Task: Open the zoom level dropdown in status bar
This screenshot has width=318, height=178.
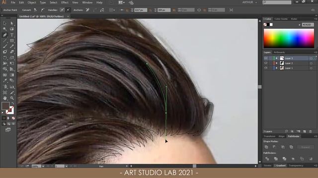Action: pos(43,166)
